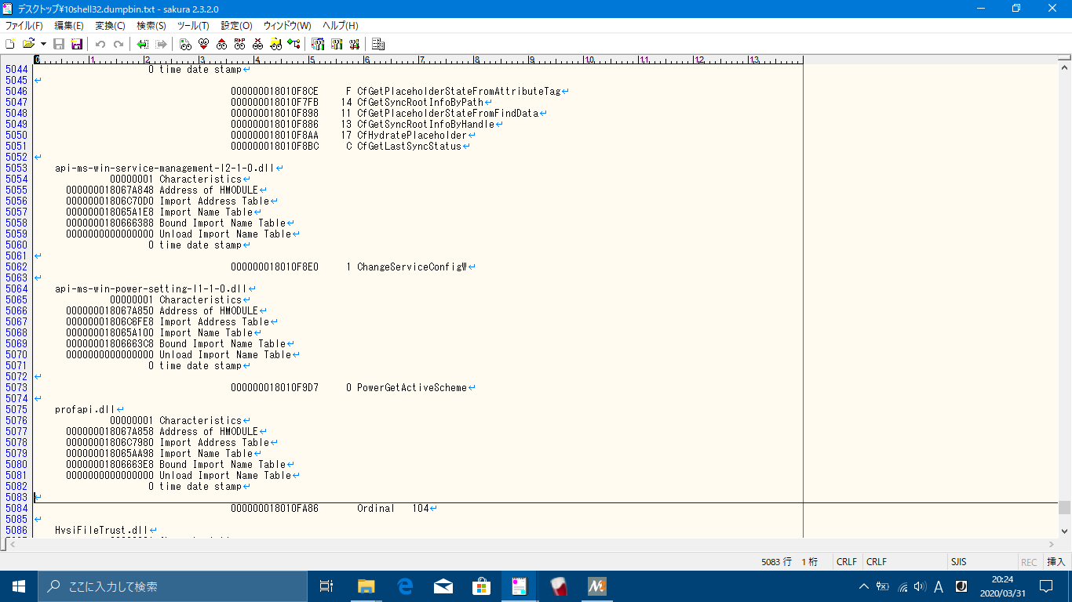This screenshot has width=1072, height=602.
Task: Click line number 5075 in gutter
Action: click(x=16, y=409)
